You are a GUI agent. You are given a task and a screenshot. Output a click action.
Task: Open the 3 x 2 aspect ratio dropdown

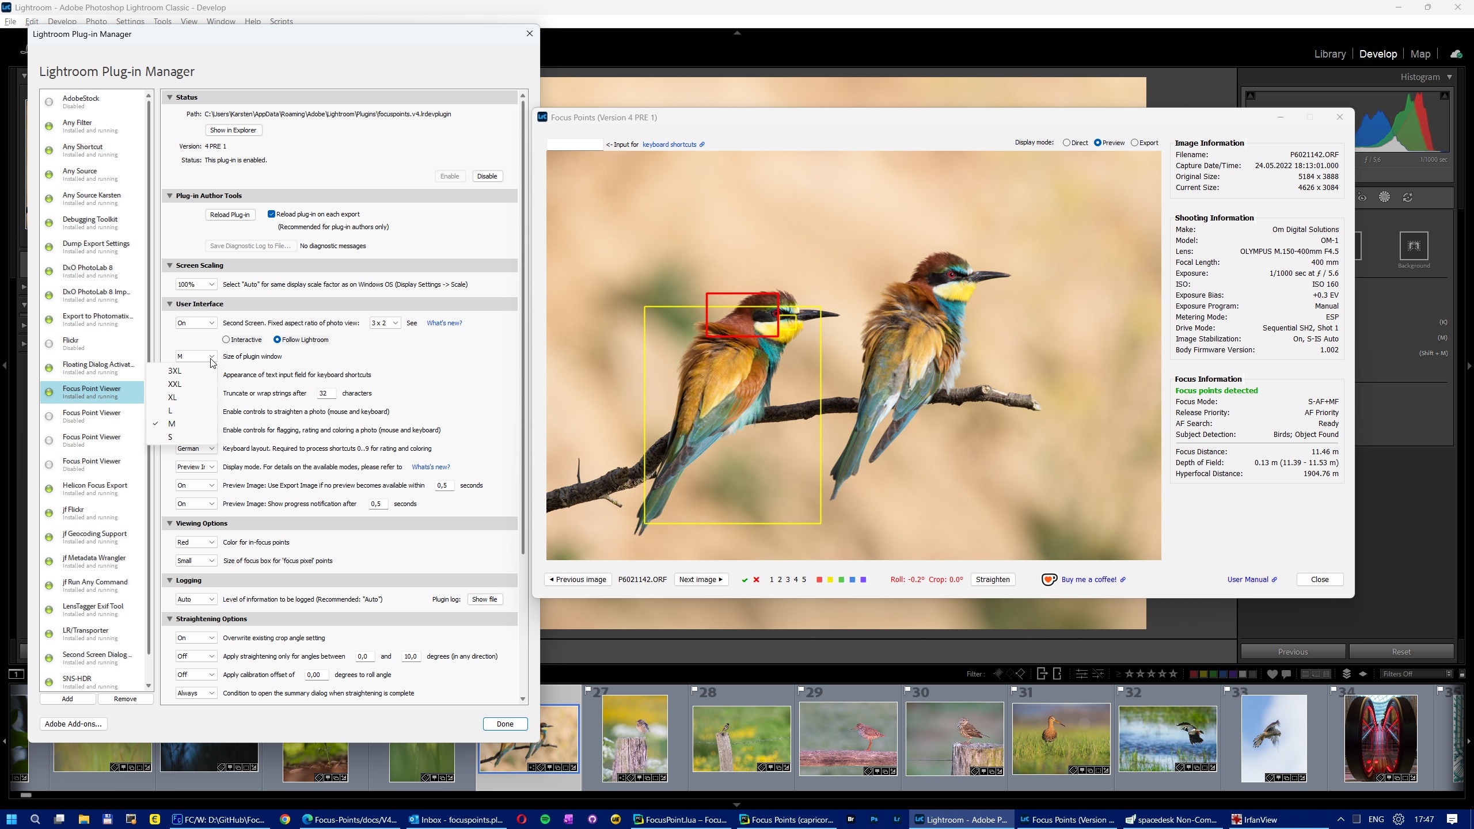(x=385, y=323)
